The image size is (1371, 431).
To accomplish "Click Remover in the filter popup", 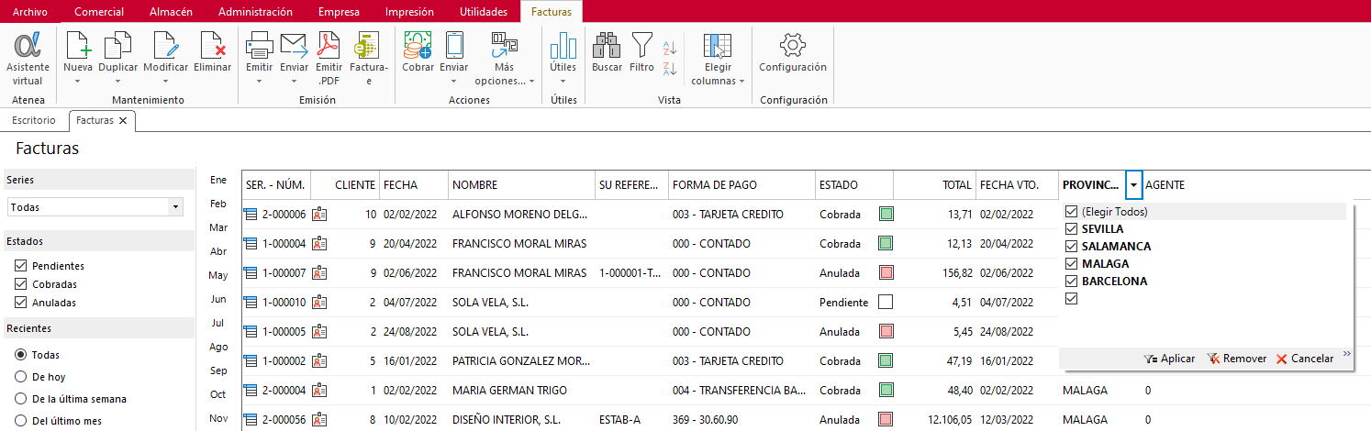I will click(x=1237, y=359).
